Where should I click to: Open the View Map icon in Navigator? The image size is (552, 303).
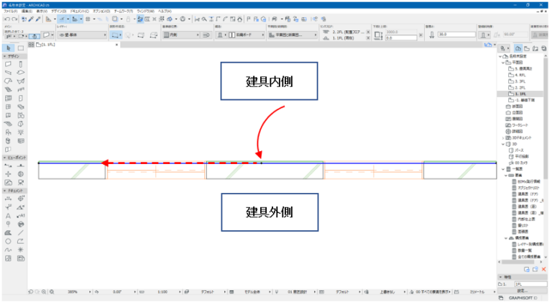527,48
